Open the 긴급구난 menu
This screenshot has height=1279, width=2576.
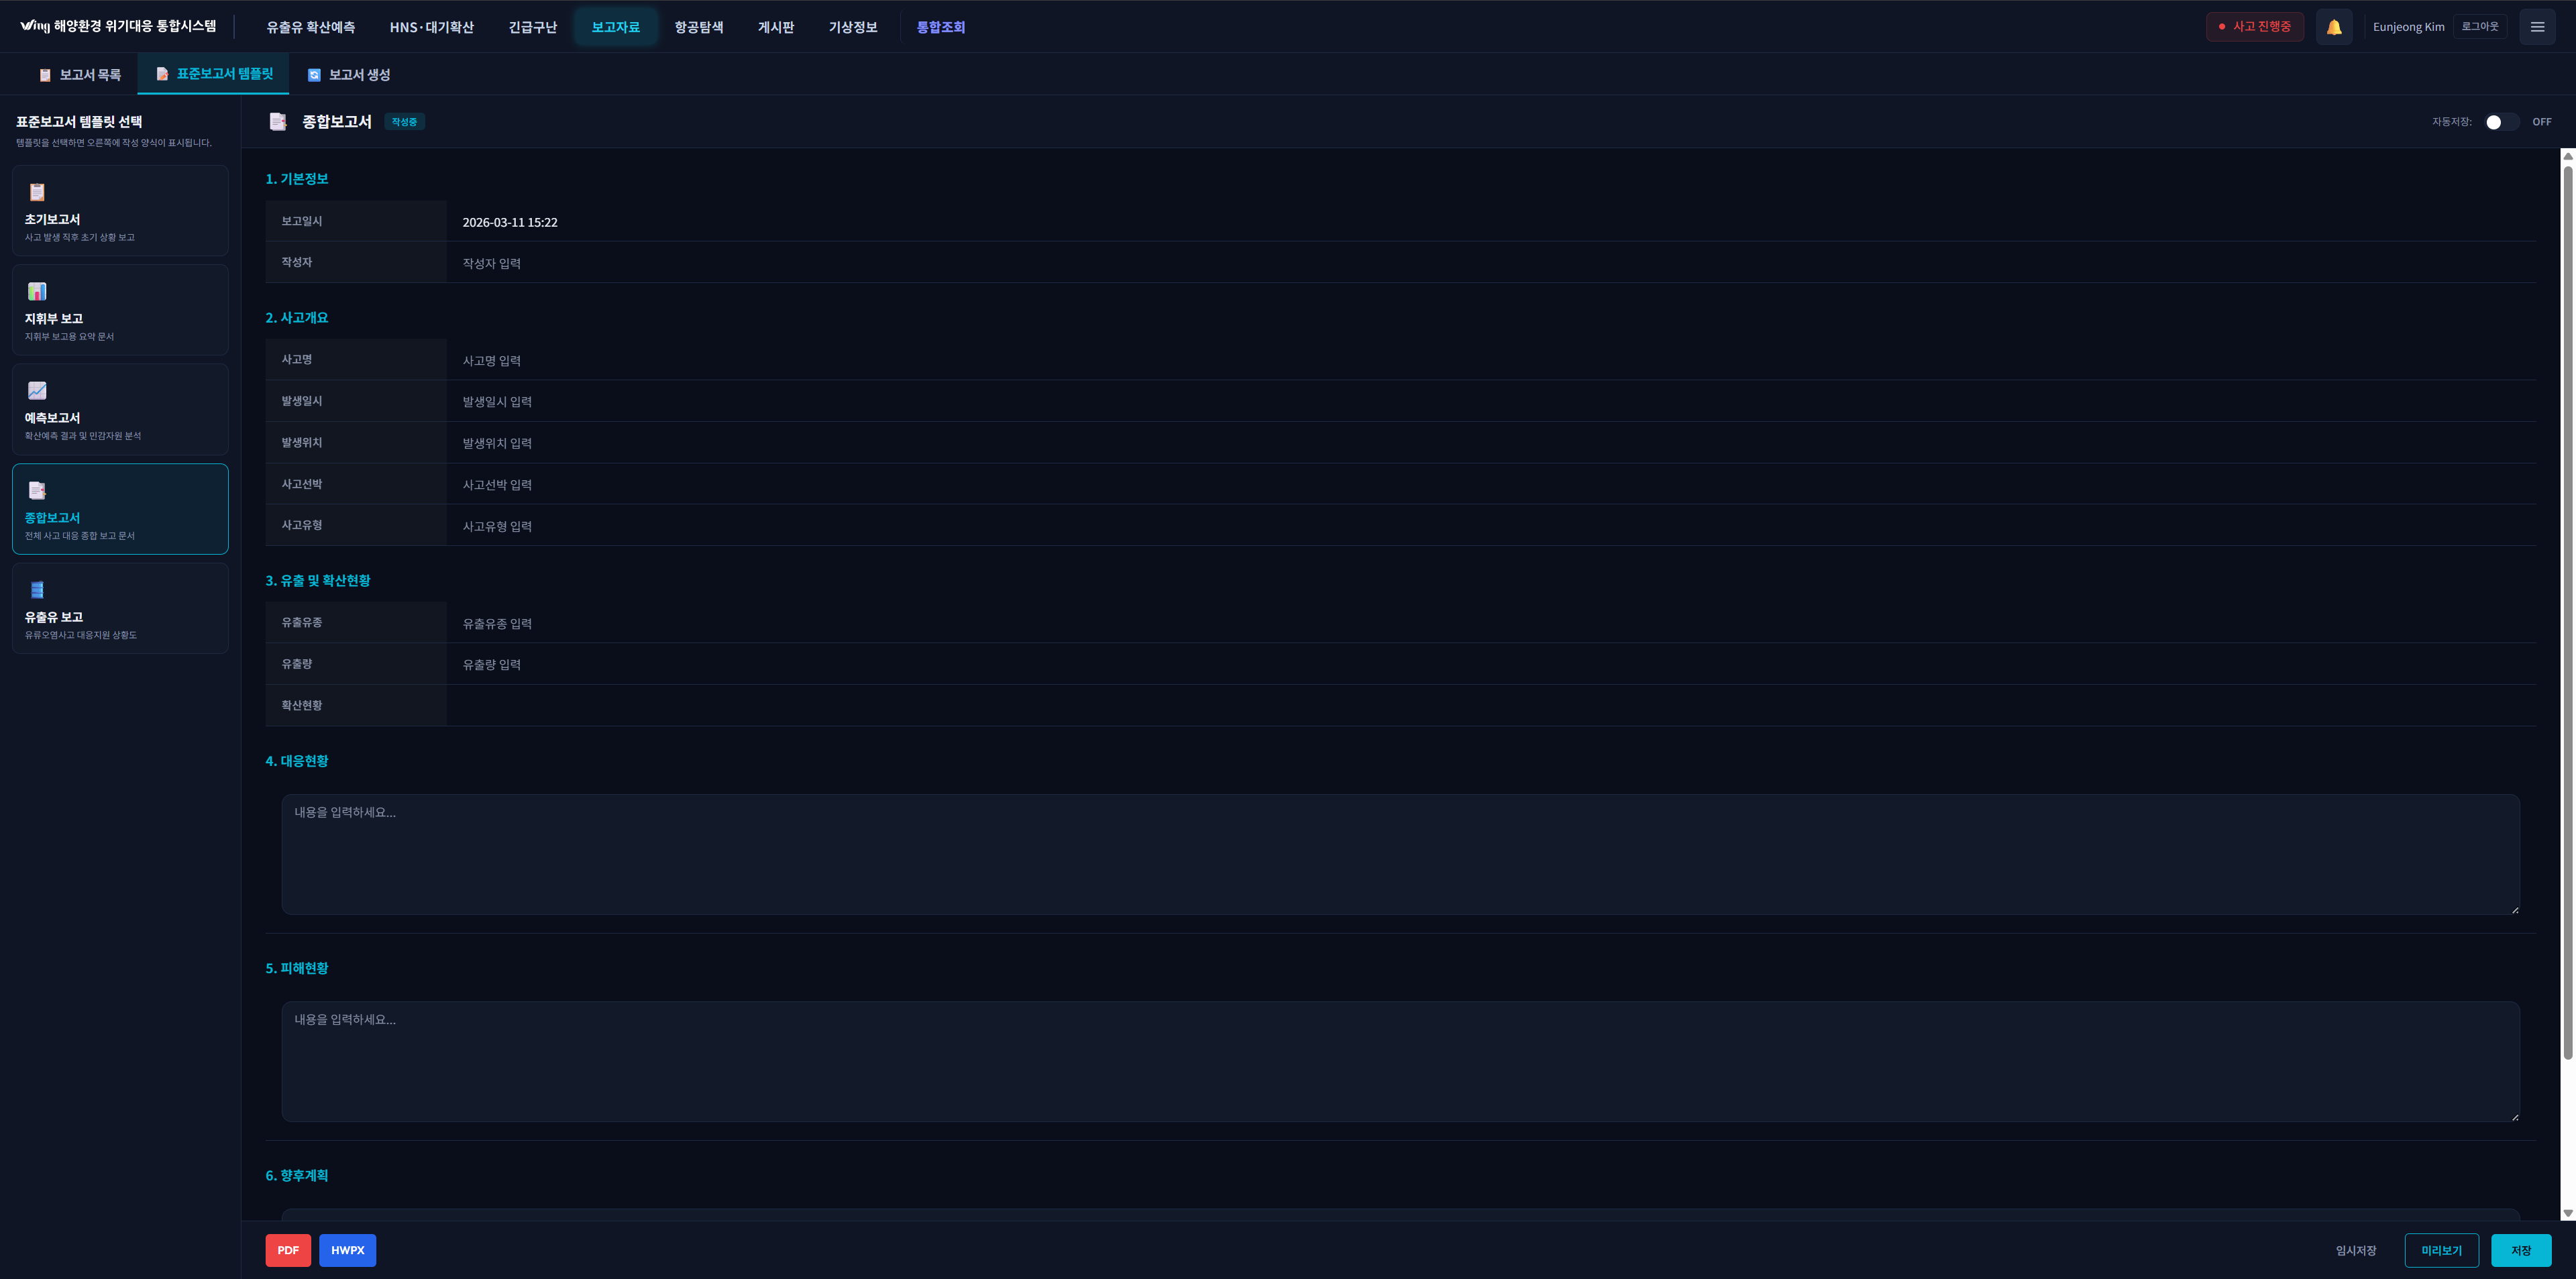click(x=532, y=27)
